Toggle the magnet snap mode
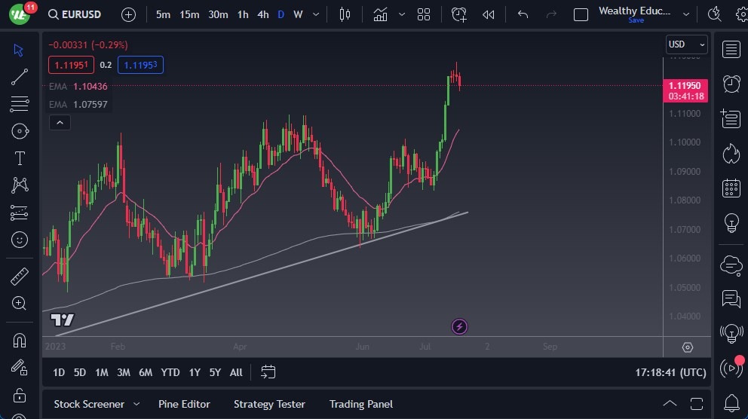Viewport: 748px width, 419px height. pos(20,340)
